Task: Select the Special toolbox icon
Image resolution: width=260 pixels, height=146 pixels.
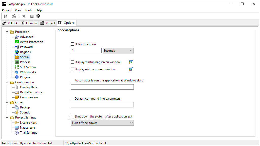Action: coord(17,57)
